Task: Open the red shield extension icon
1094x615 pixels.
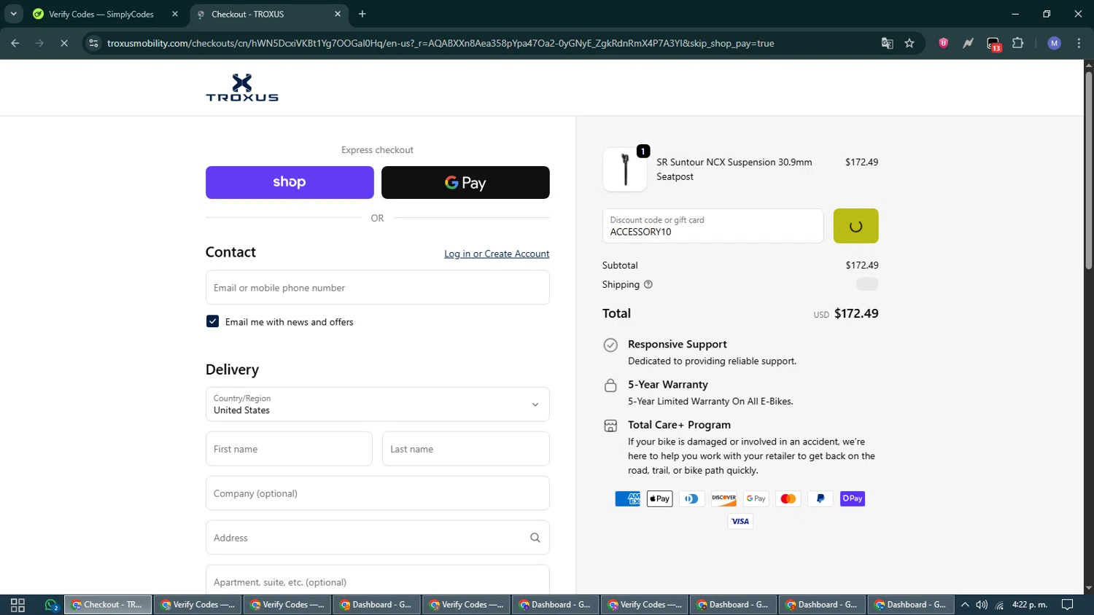Action: coord(944,43)
